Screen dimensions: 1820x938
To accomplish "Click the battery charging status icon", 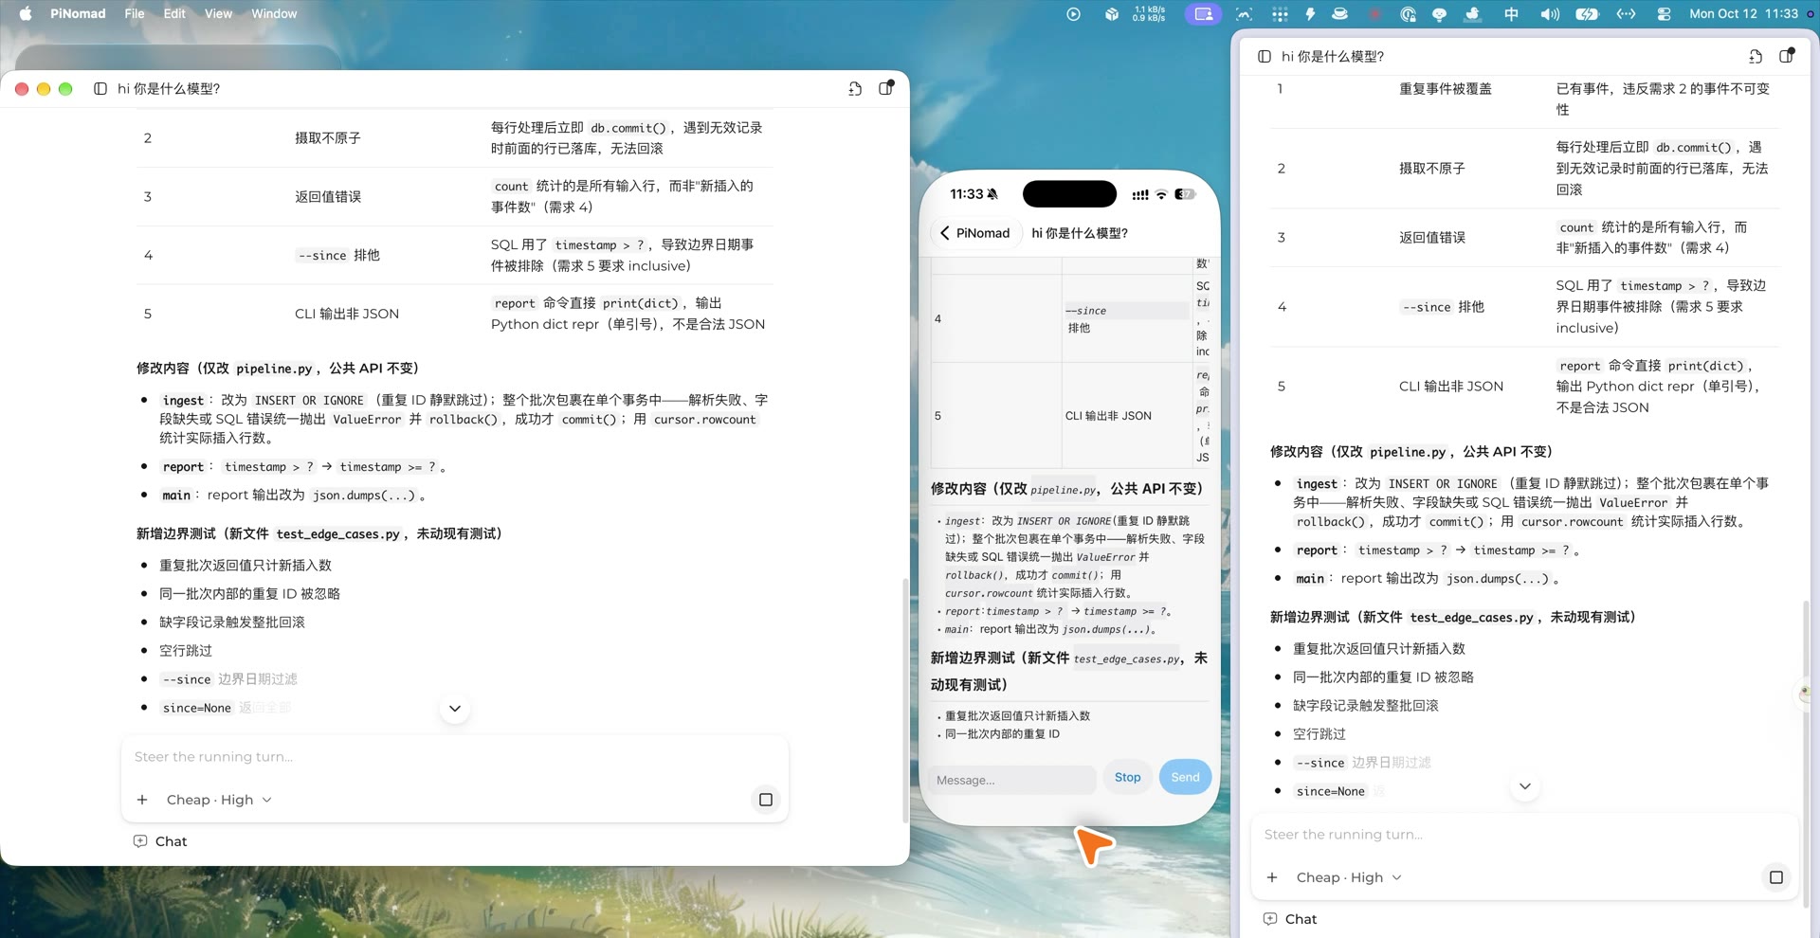I will pos(1587,14).
